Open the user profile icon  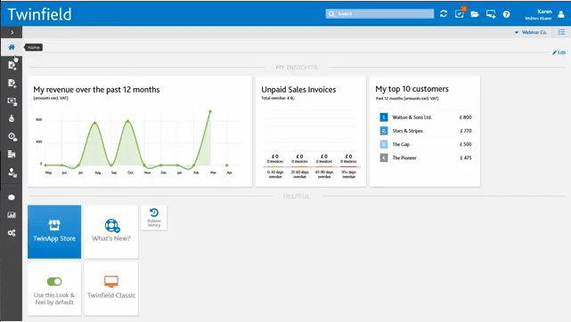tap(561, 14)
